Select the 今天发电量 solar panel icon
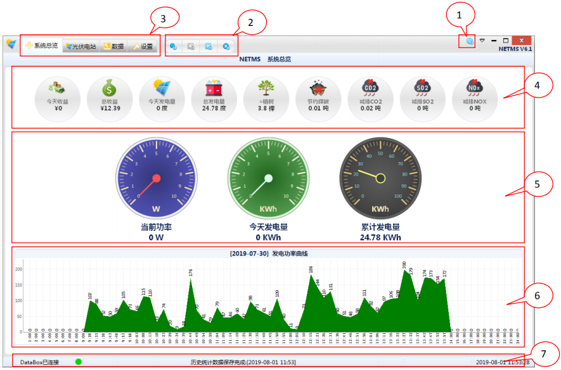This screenshot has height=370, width=561. pyautogui.click(x=162, y=87)
